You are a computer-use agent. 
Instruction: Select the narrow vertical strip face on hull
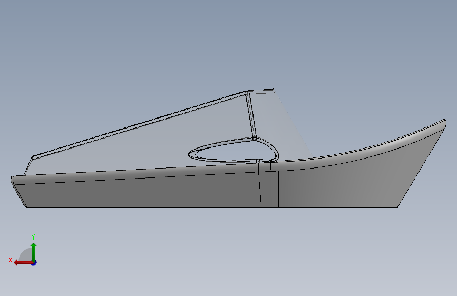pos(269,189)
